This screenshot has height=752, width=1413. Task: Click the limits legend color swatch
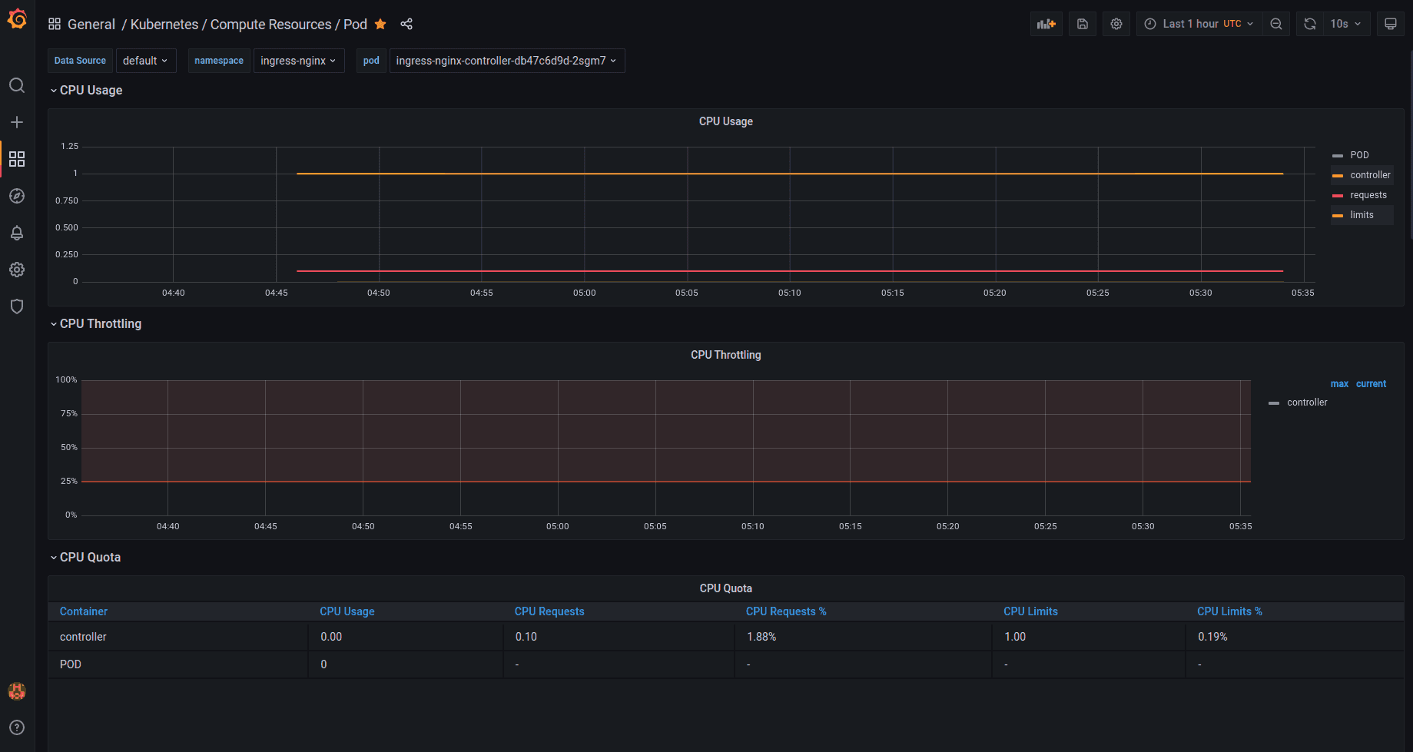1338,215
